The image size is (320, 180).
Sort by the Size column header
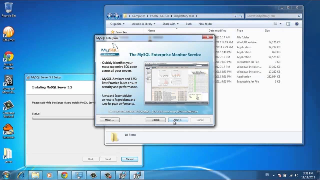[x=267, y=30]
